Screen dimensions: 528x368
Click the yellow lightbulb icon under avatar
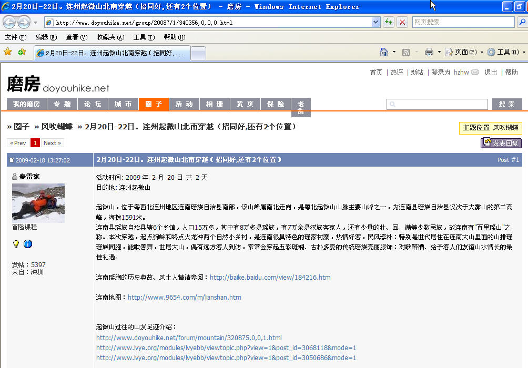16,244
